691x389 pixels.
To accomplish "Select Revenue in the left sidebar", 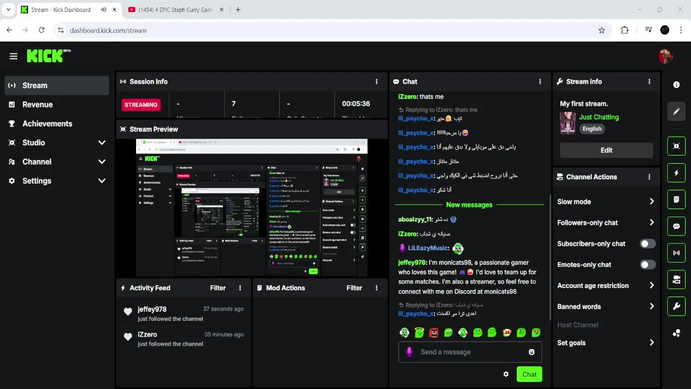I will [57, 105].
